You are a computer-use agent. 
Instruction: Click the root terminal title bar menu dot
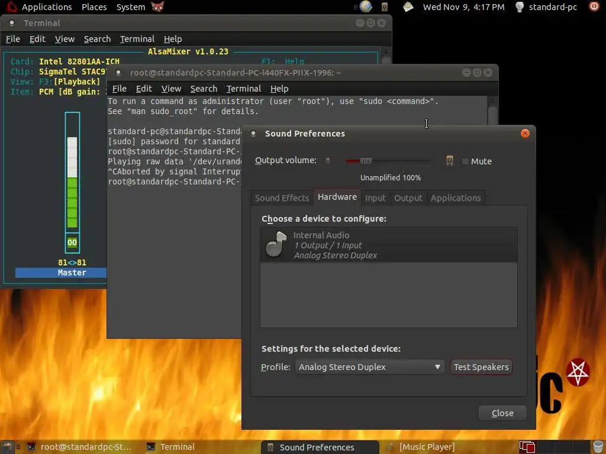[118, 73]
